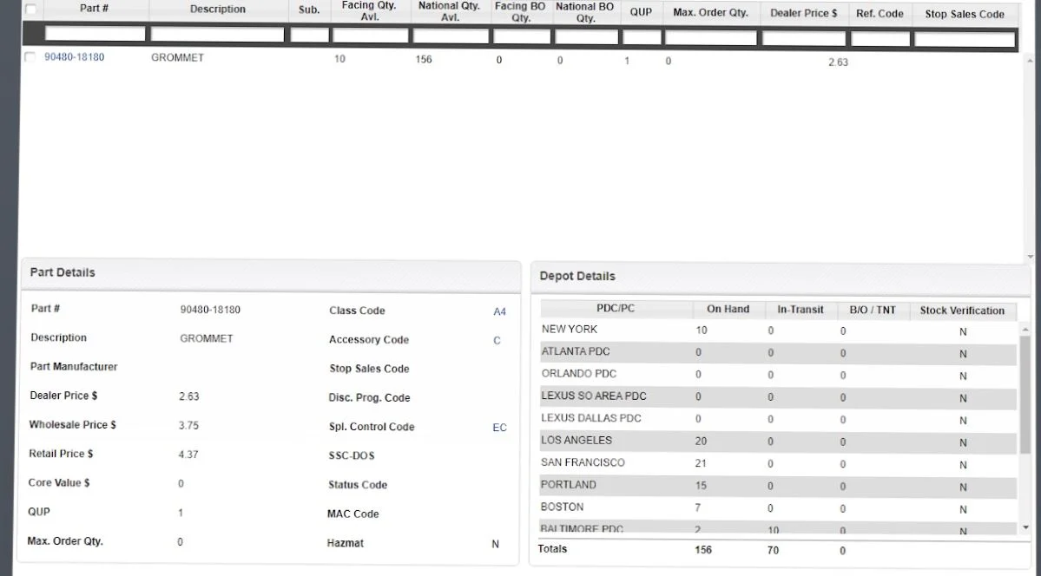Click the B/O / TNT column header

(x=873, y=310)
